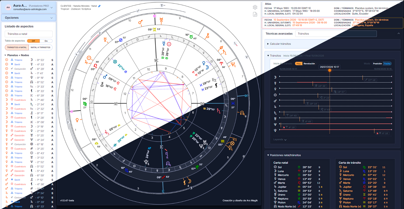Select the Sun row icon in transit timeline
Screen dimensions: 404x209
click(x=275, y=95)
